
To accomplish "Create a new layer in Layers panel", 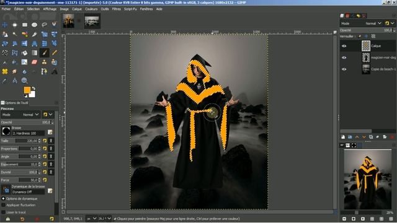I will click(343, 137).
